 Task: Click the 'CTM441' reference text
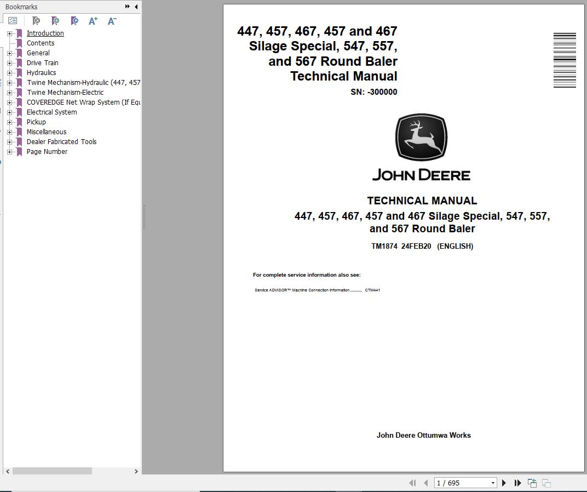(x=372, y=290)
